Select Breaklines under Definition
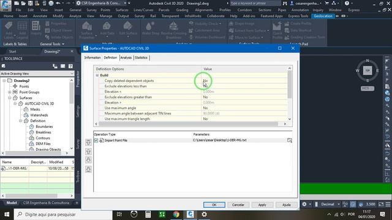The height and width of the screenshot is (220, 392). pyautogui.click(x=43, y=132)
